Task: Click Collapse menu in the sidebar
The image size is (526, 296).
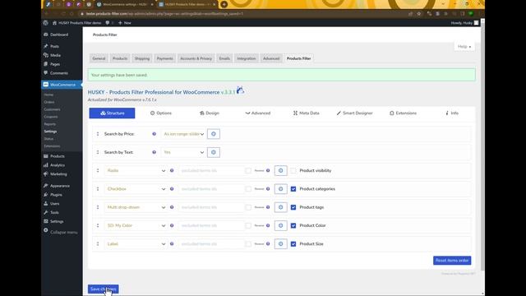Action: point(63,232)
